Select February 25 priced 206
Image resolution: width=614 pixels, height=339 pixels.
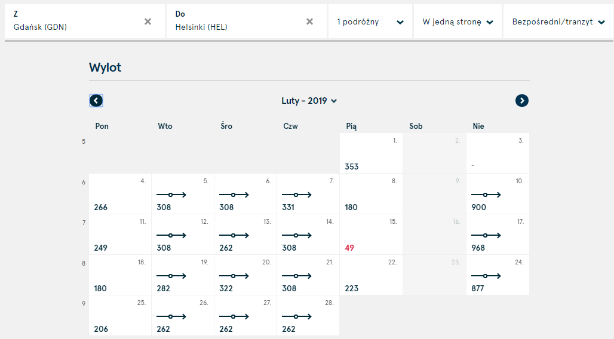click(120, 316)
